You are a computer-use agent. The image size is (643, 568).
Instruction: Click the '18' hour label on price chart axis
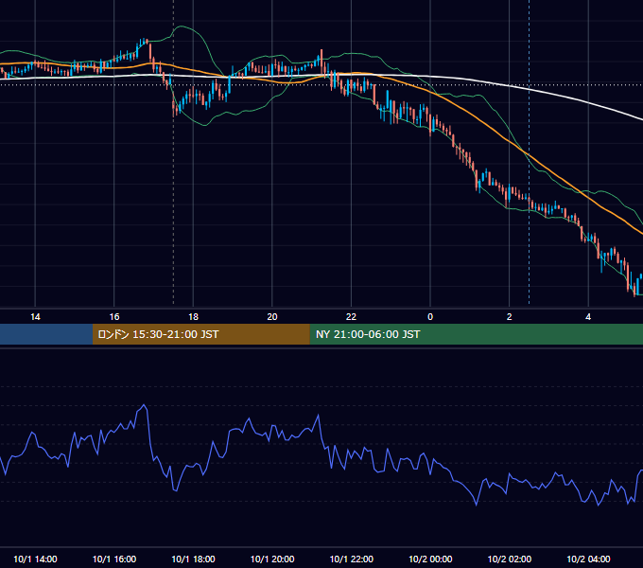[193, 317]
